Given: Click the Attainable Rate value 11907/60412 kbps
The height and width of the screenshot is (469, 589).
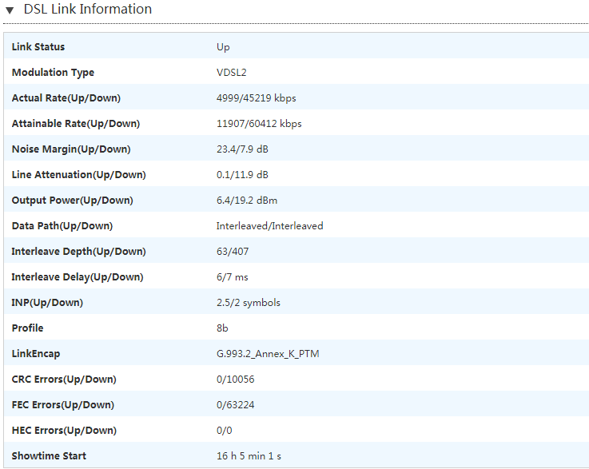Looking at the screenshot, I should coord(259,124).
